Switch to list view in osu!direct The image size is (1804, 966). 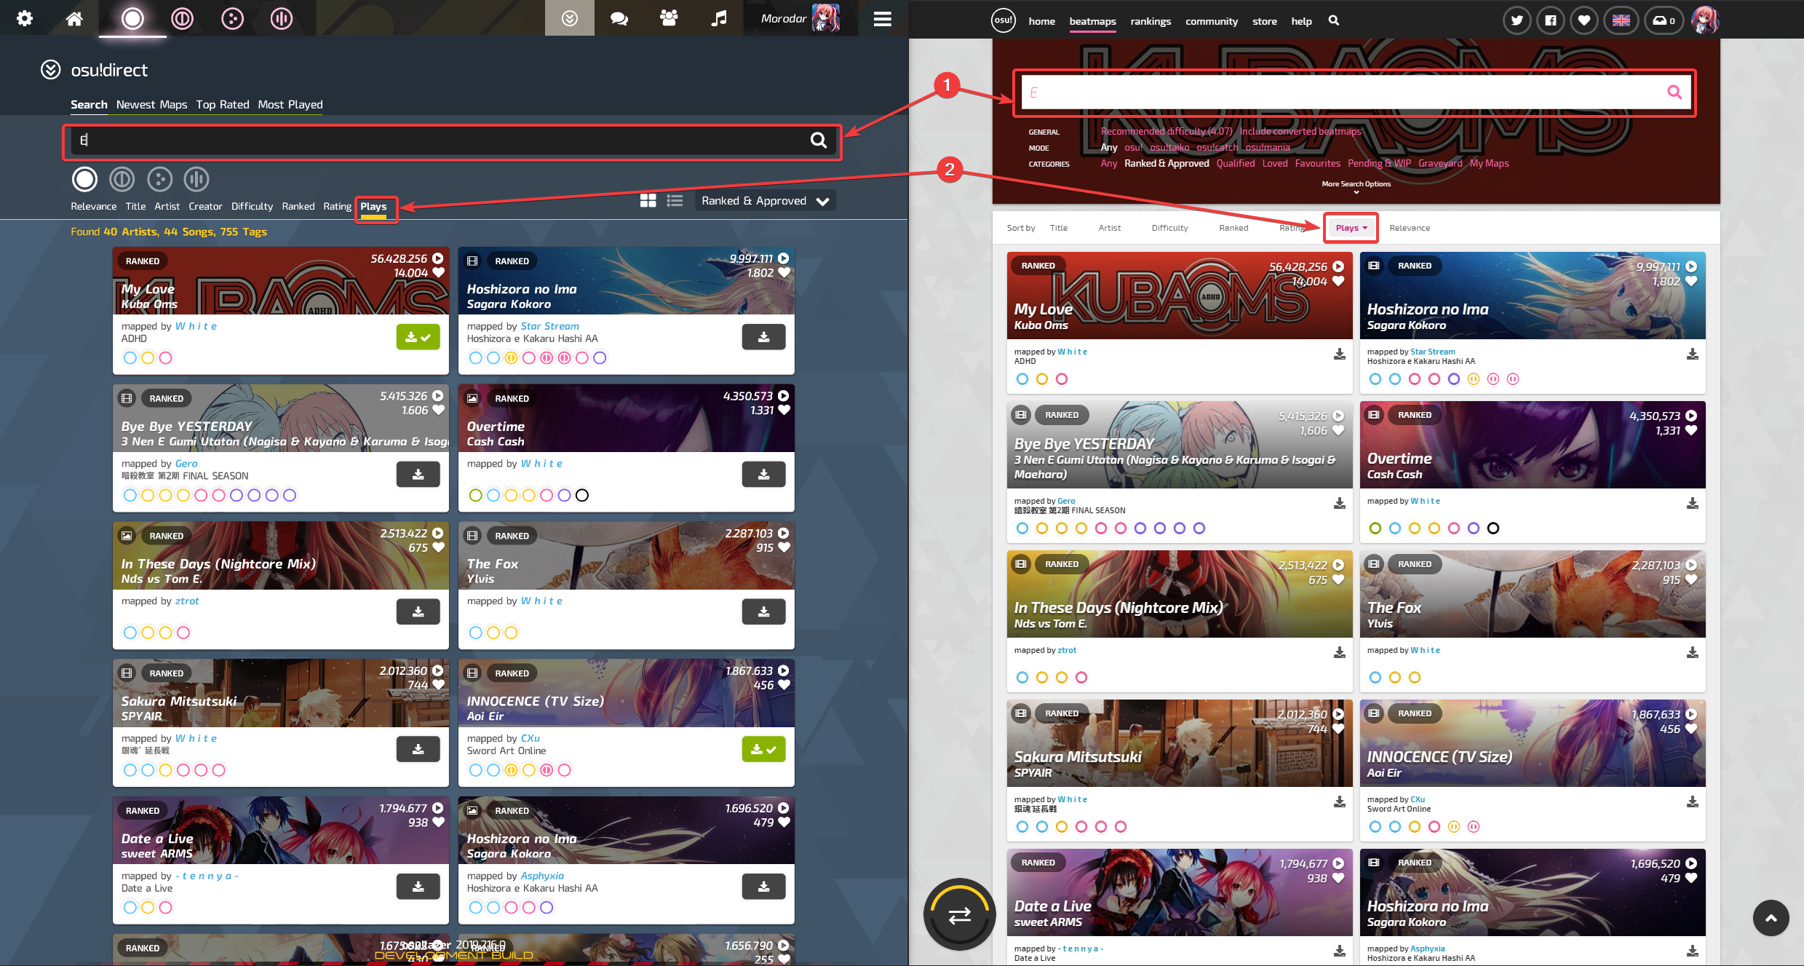point(674,200)
